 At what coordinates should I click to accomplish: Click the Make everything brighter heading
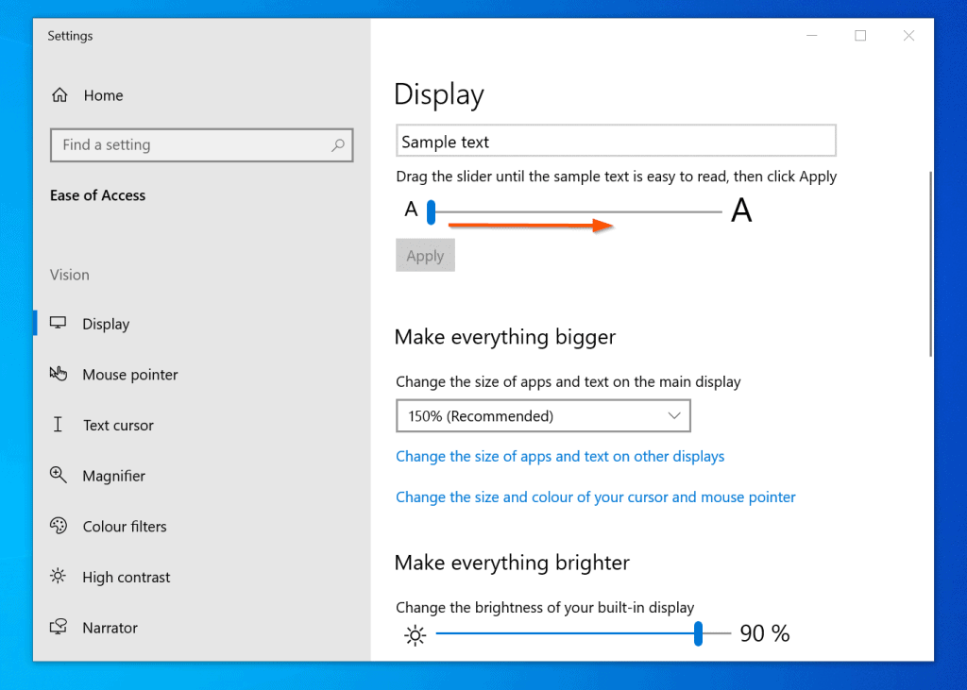pyautogui.click(x=512, y=563)
